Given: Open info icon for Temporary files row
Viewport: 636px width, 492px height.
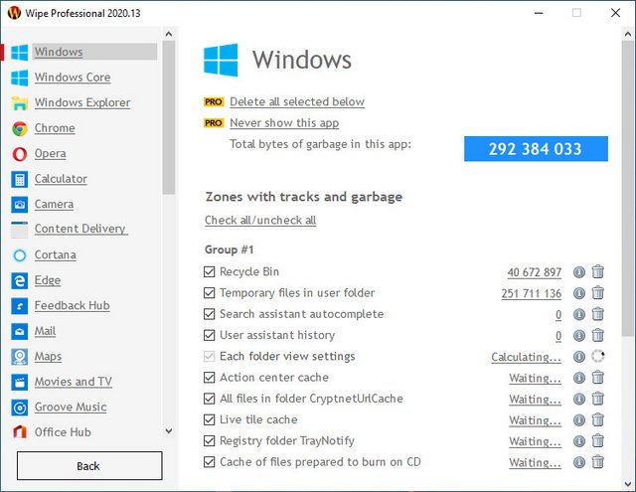Looking at the screenshot, I should pyautogui.click(x=579, y=293).
